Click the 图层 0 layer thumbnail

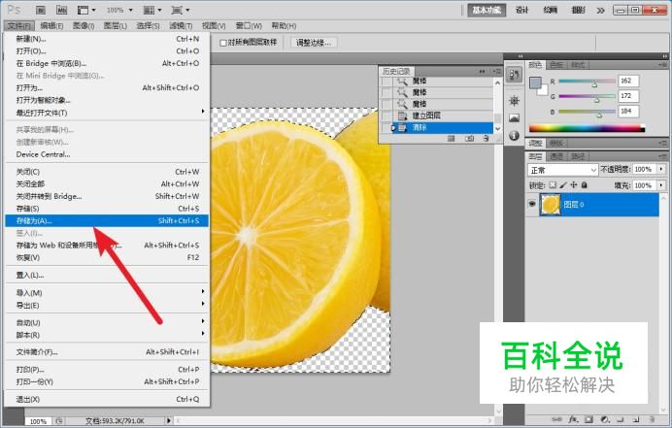pyautogui.click(x=551, y=205)
